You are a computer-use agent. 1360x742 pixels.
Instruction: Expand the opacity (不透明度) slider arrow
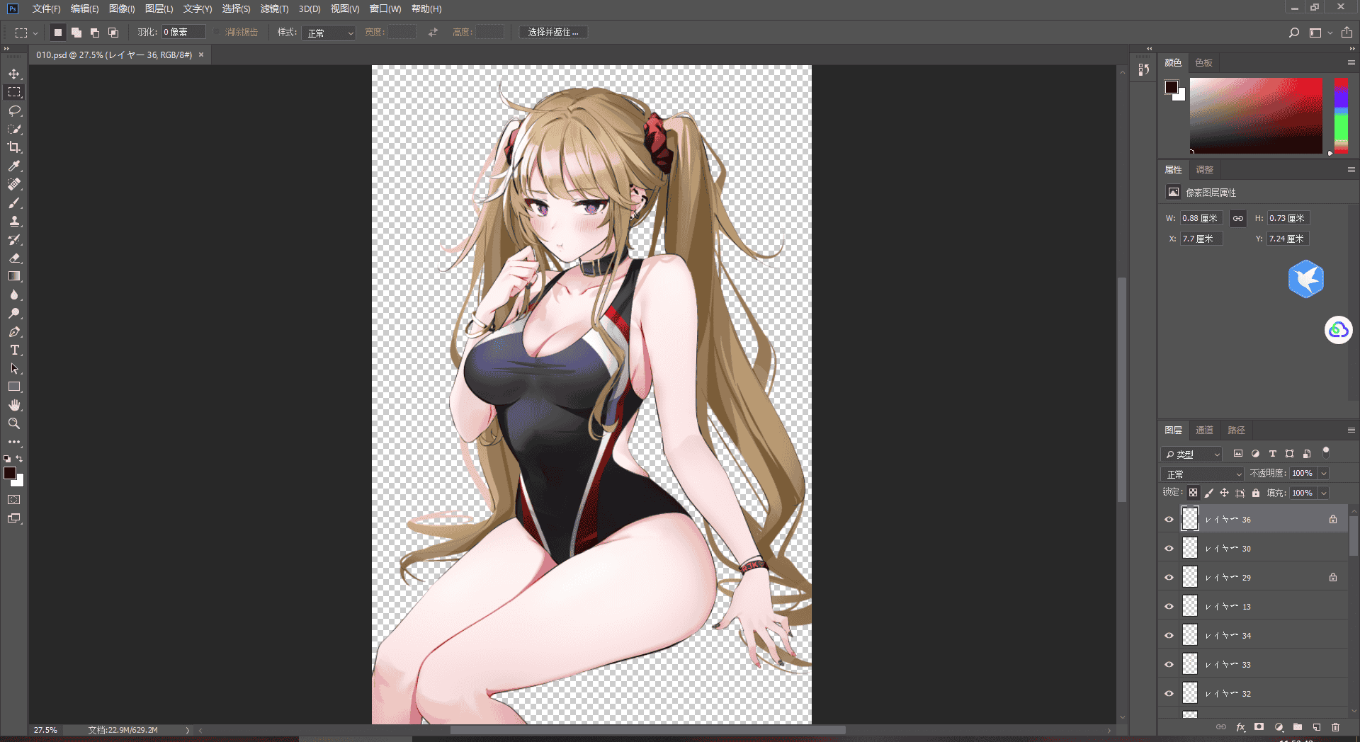(1323, 473)
